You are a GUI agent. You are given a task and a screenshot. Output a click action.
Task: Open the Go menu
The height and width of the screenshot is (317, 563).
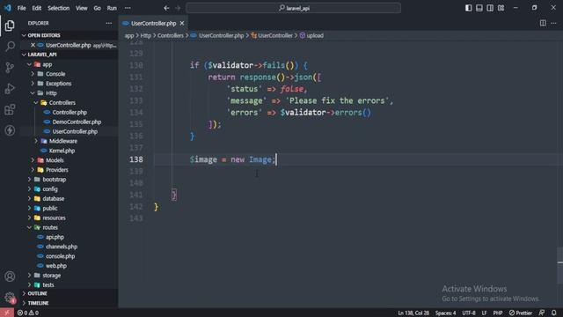[98, 8]
